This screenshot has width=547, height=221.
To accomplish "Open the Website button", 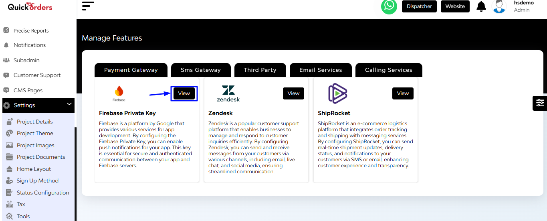I will point(455,6).
